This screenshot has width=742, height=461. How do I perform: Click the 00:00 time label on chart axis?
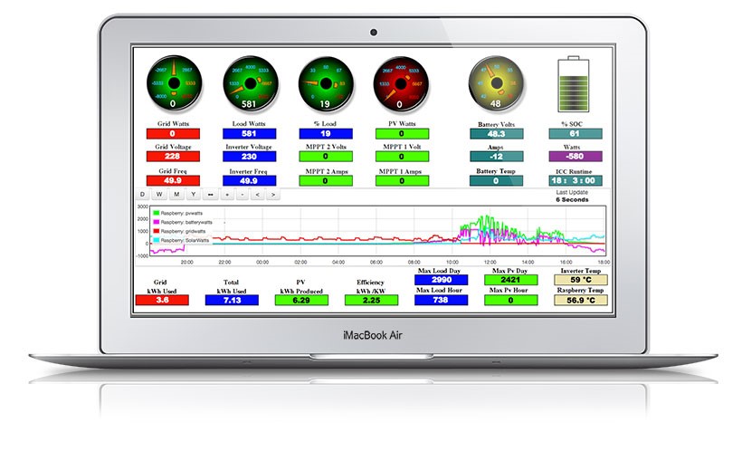click(x=262, y=262)
